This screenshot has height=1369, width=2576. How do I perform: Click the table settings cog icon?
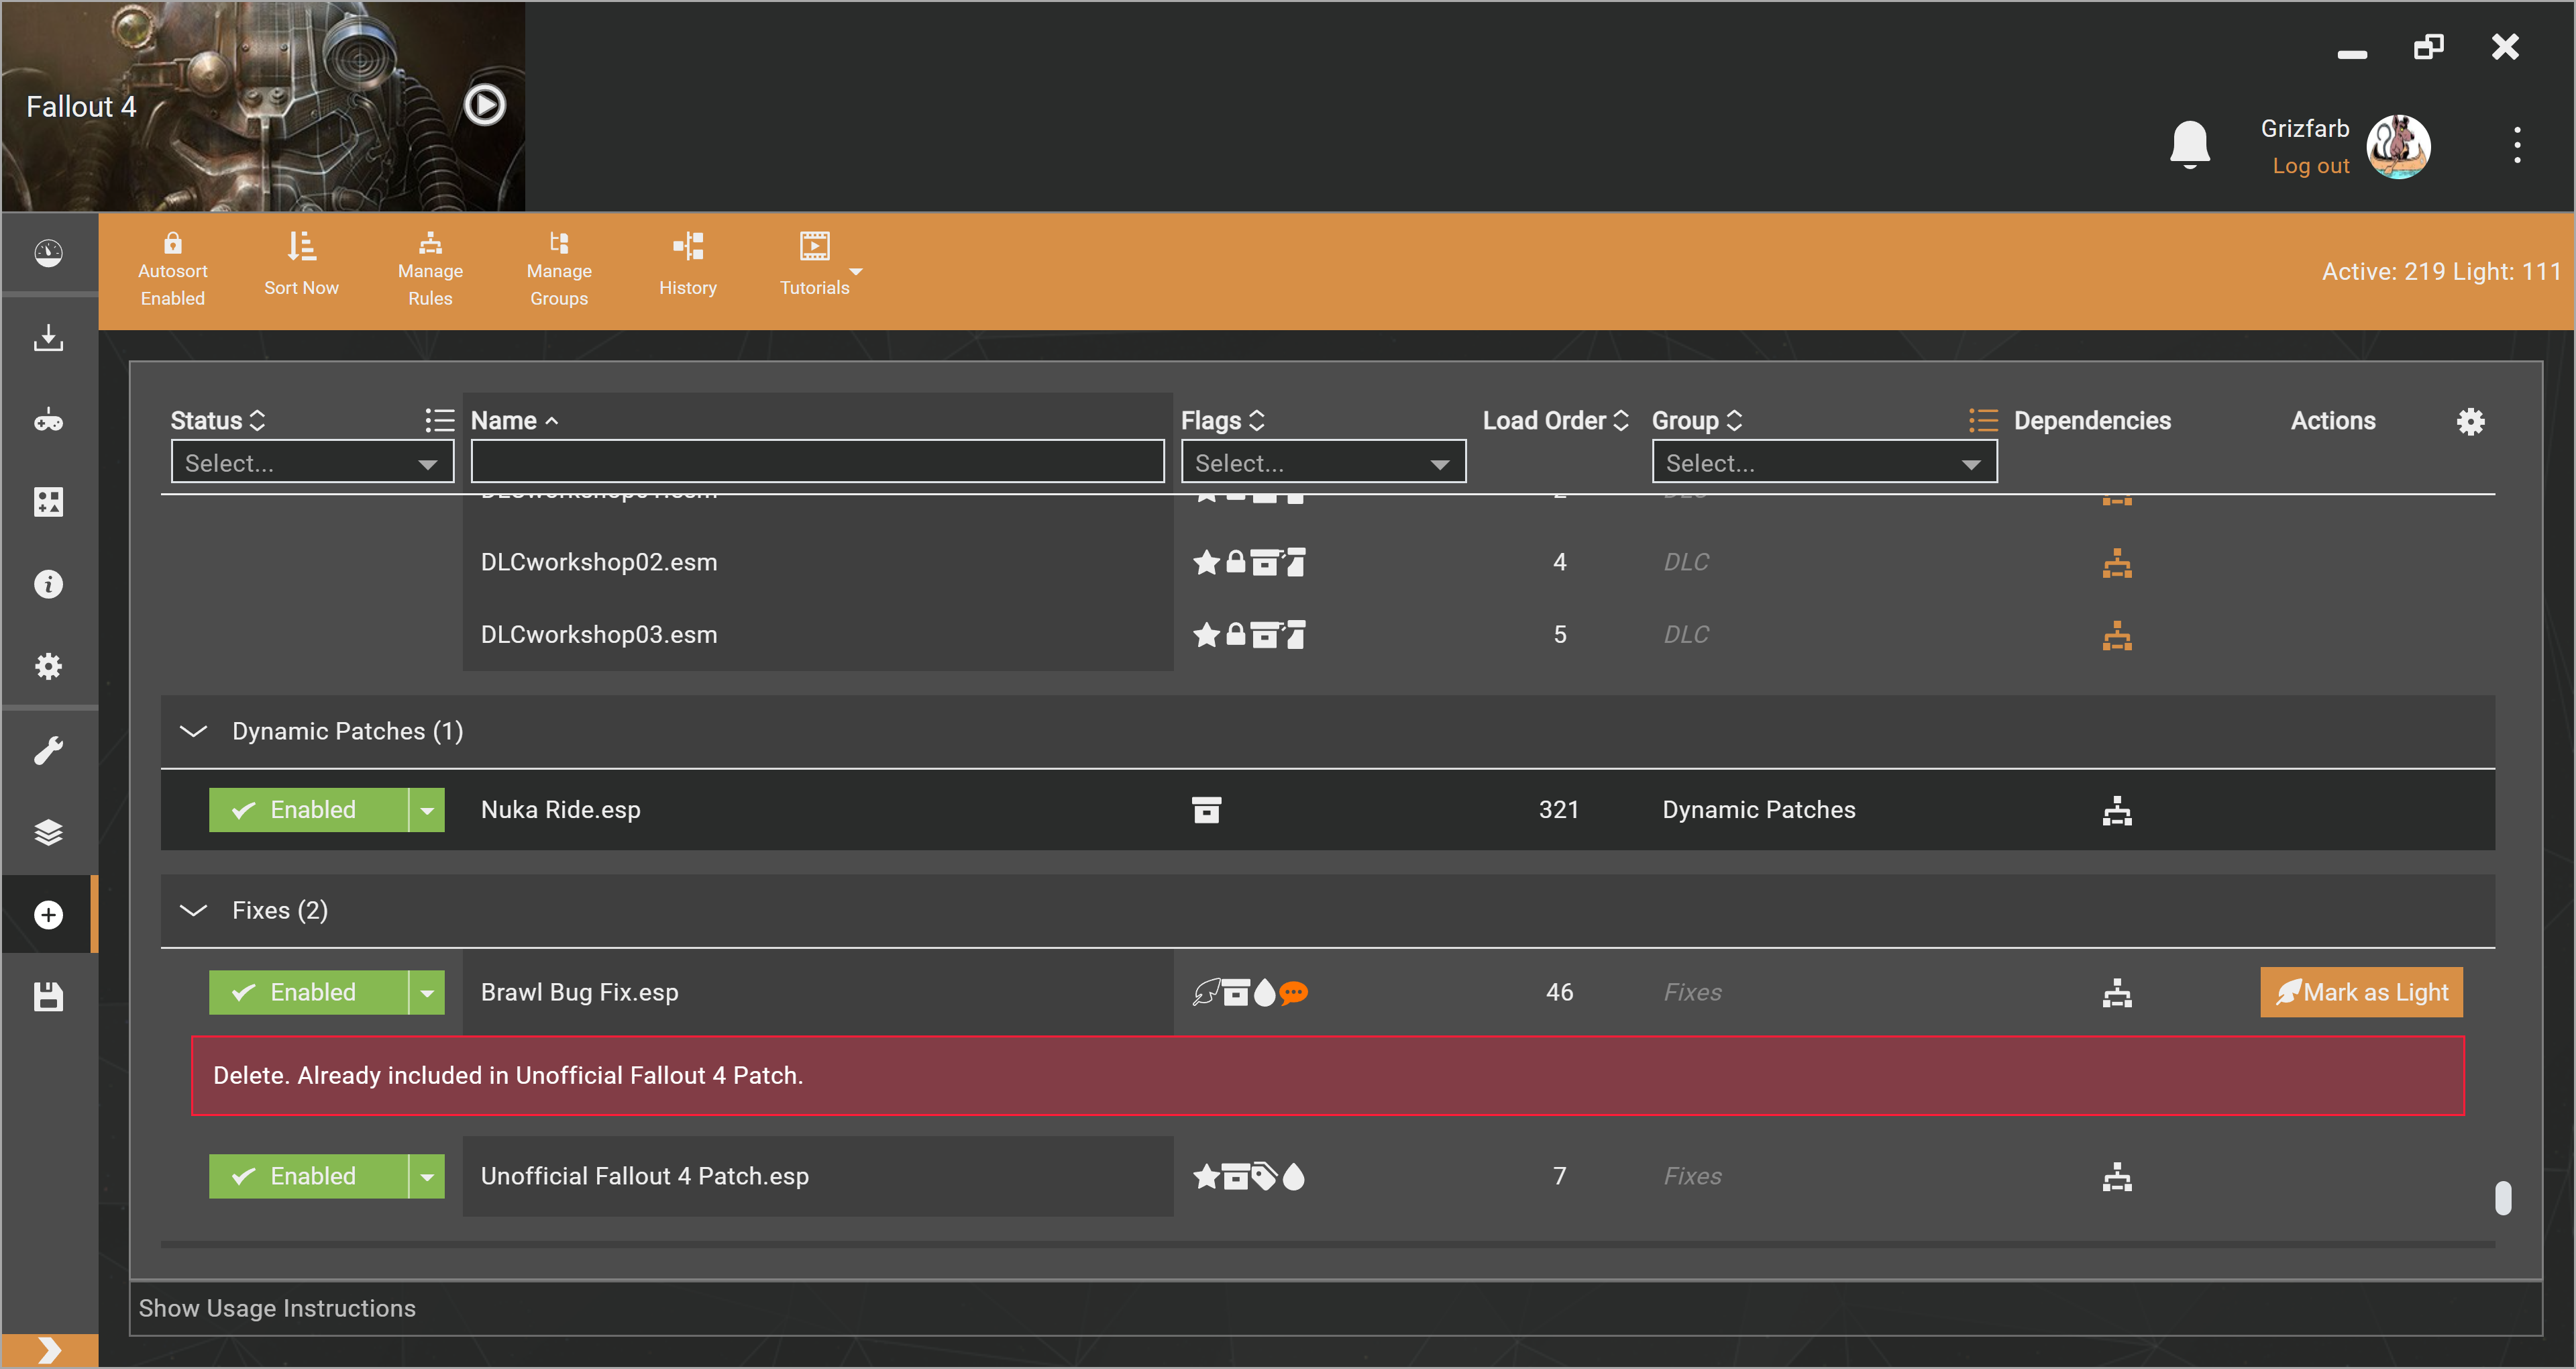(x=2470, y=421)
